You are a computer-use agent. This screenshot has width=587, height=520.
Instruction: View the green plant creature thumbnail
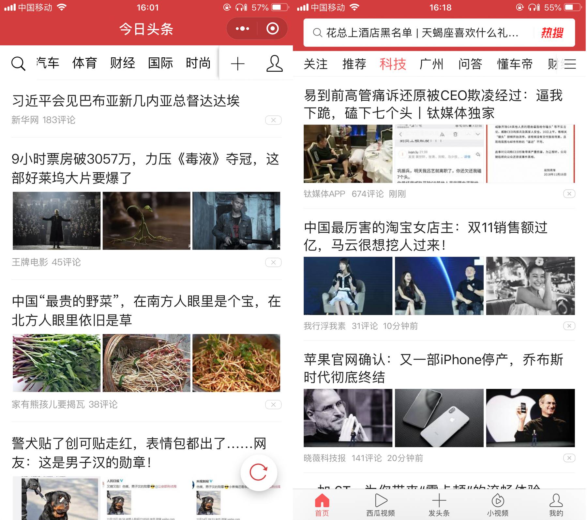point(146,221)
